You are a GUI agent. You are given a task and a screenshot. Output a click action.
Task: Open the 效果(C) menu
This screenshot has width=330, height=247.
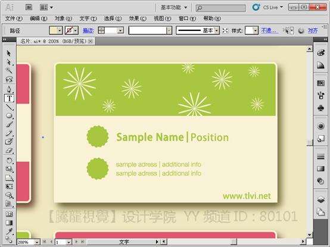138,18
